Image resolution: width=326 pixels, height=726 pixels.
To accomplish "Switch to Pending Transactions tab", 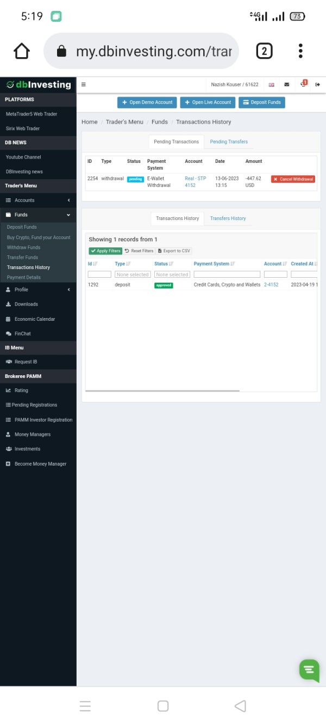I will (176, 142).
